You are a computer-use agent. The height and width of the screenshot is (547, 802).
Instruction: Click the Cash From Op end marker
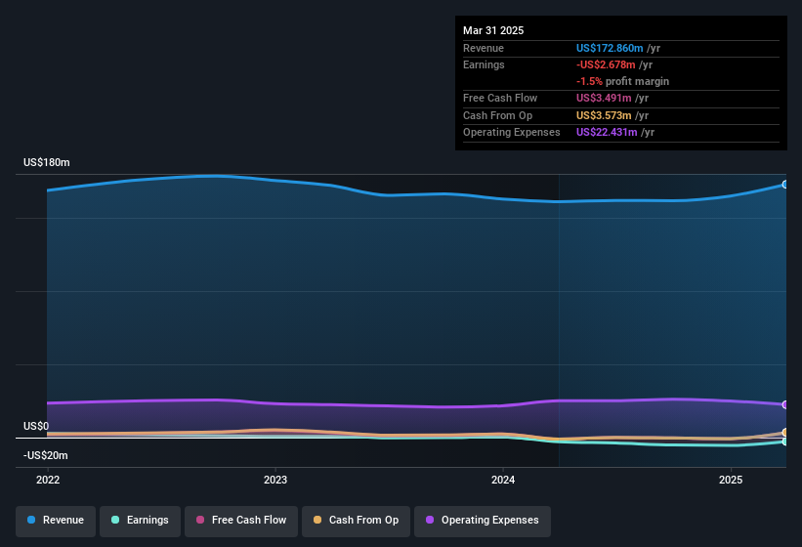click(x=785, y=433)
